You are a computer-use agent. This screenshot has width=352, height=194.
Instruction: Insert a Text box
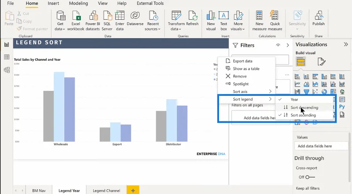(224, 21)
